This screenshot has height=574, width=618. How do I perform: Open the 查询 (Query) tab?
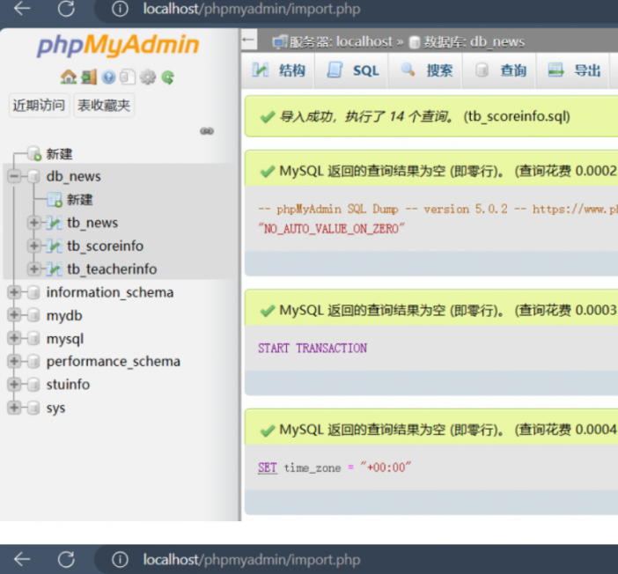click(x=500, y=70)
